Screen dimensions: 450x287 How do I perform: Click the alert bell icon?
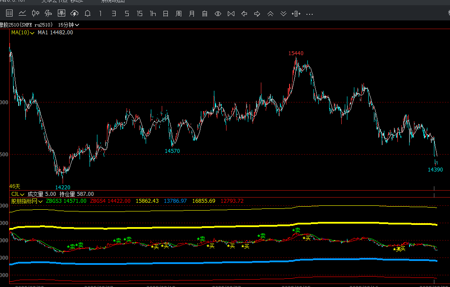point(87,14)
